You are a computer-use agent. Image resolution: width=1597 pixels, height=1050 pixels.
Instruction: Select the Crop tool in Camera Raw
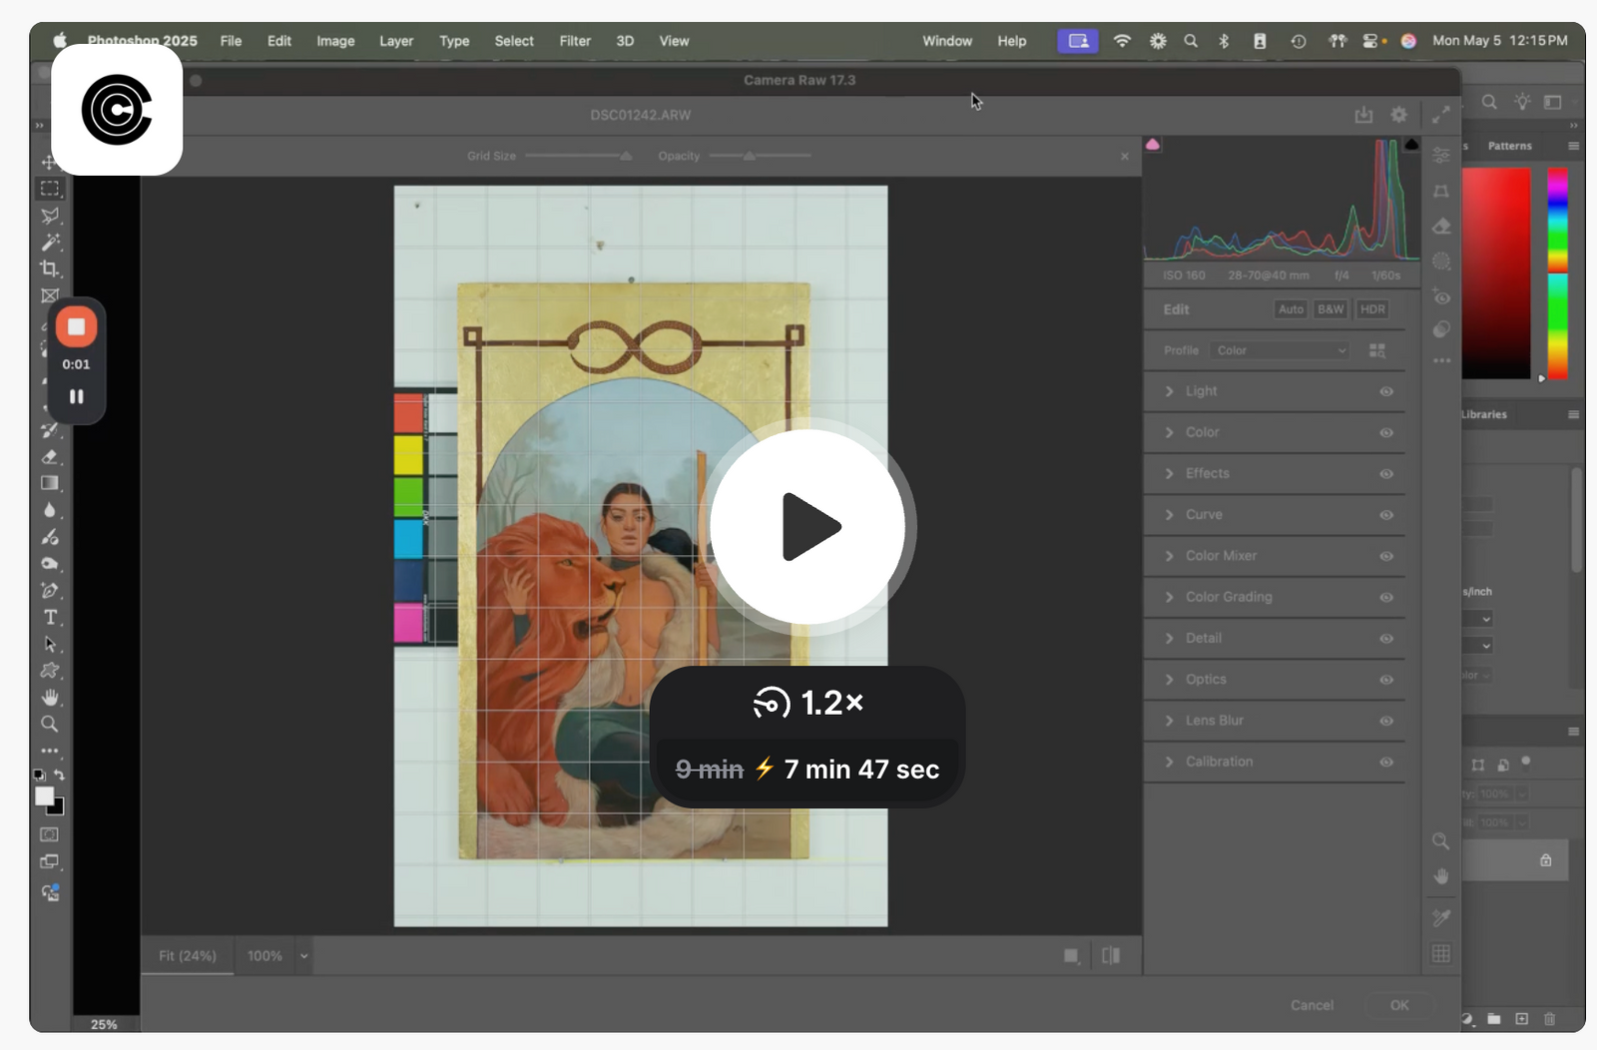1441,192
